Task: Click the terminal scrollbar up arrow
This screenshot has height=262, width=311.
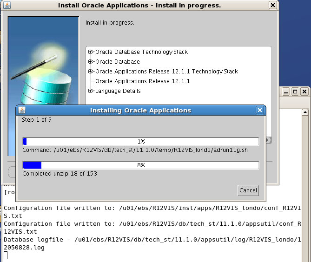Action: [305, 112]
